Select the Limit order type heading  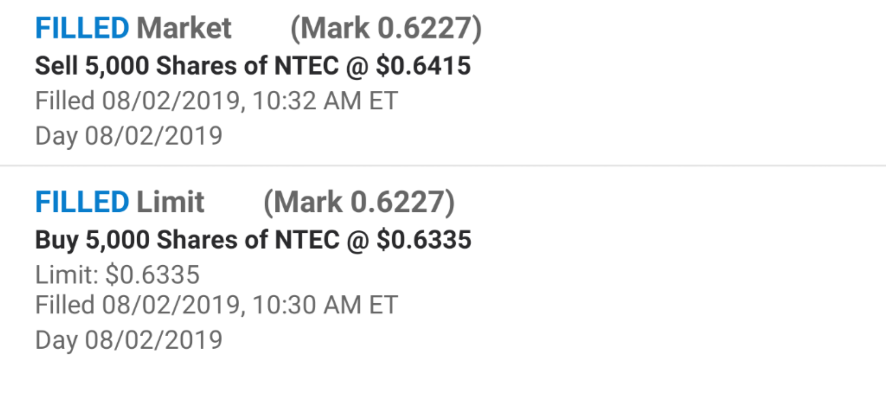click(x=170, y=202)
